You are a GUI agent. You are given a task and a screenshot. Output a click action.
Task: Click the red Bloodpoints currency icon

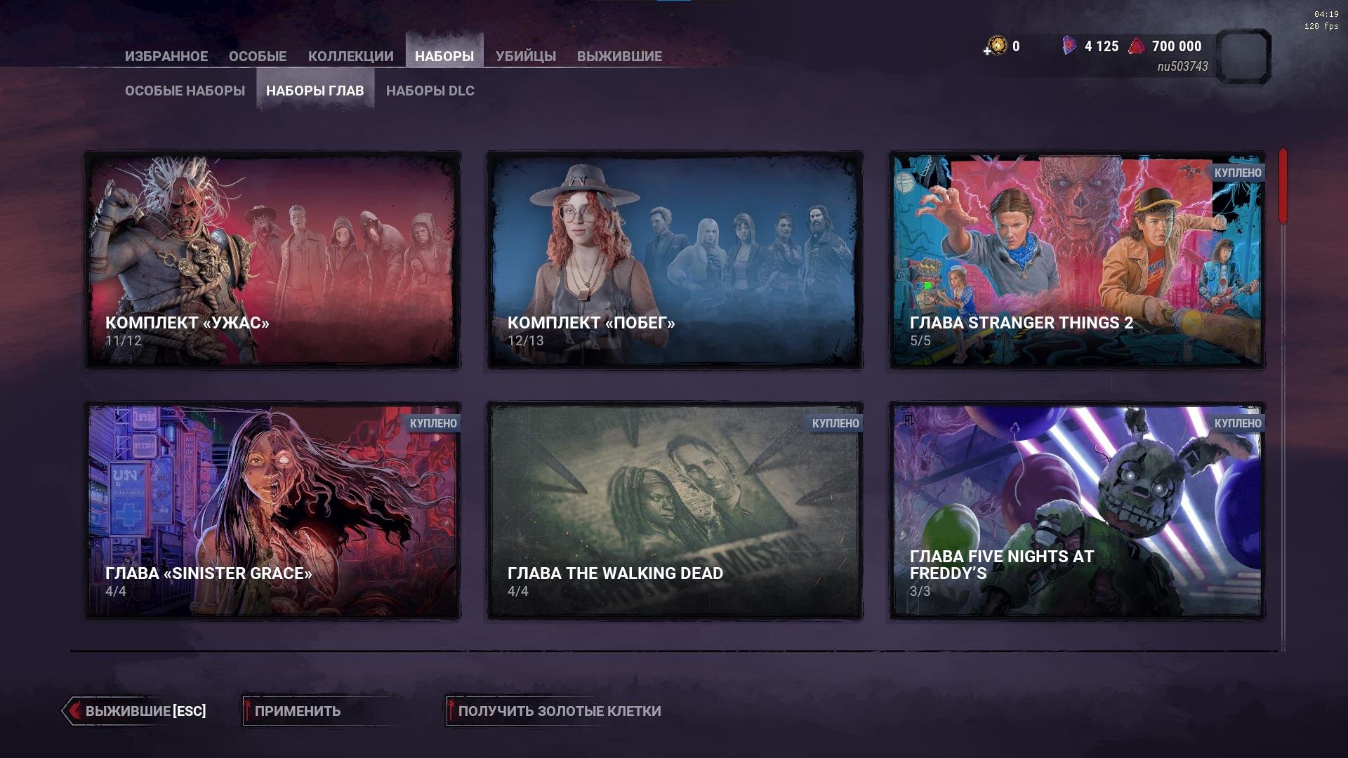tap(1137, 47)
